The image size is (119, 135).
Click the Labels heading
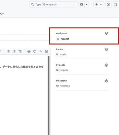click(x=60, y=49)
